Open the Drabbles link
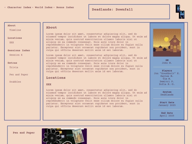 pyautogui.click(x=15, y=82)
